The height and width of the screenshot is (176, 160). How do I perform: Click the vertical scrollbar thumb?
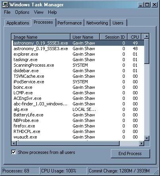(x=147, y=51)
